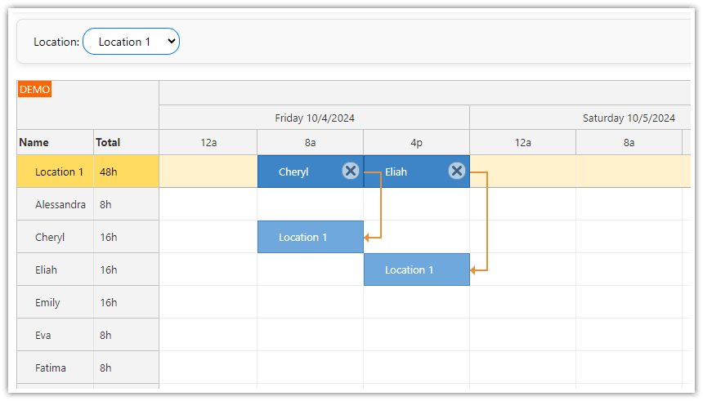The width and height of the screenshot is (703, 401).
Task: Click the Eliah shift block at 4p
Action: (x=405, y=172)
